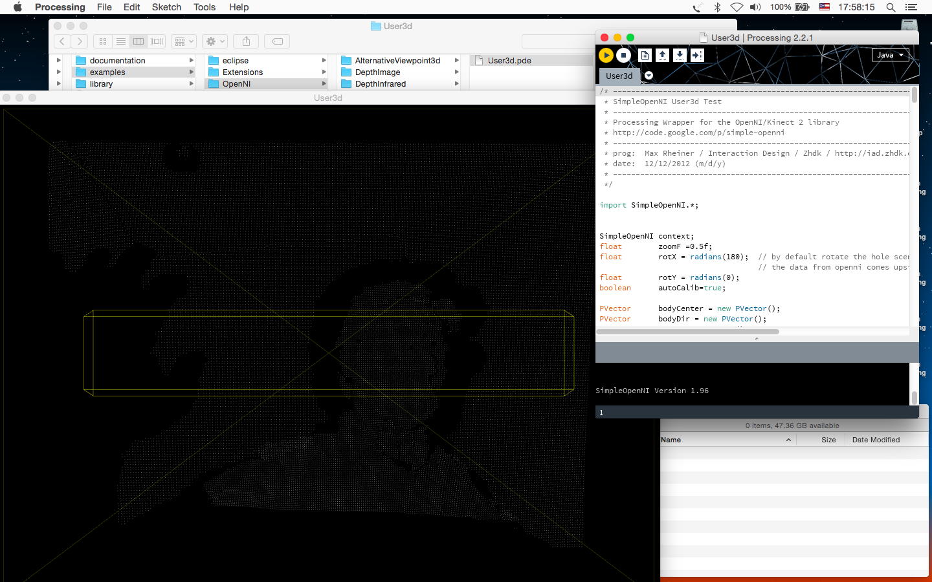This screenshot has height=582, width=932.
Task: Open the Java mode dropdown
Action: coord(891,55)
